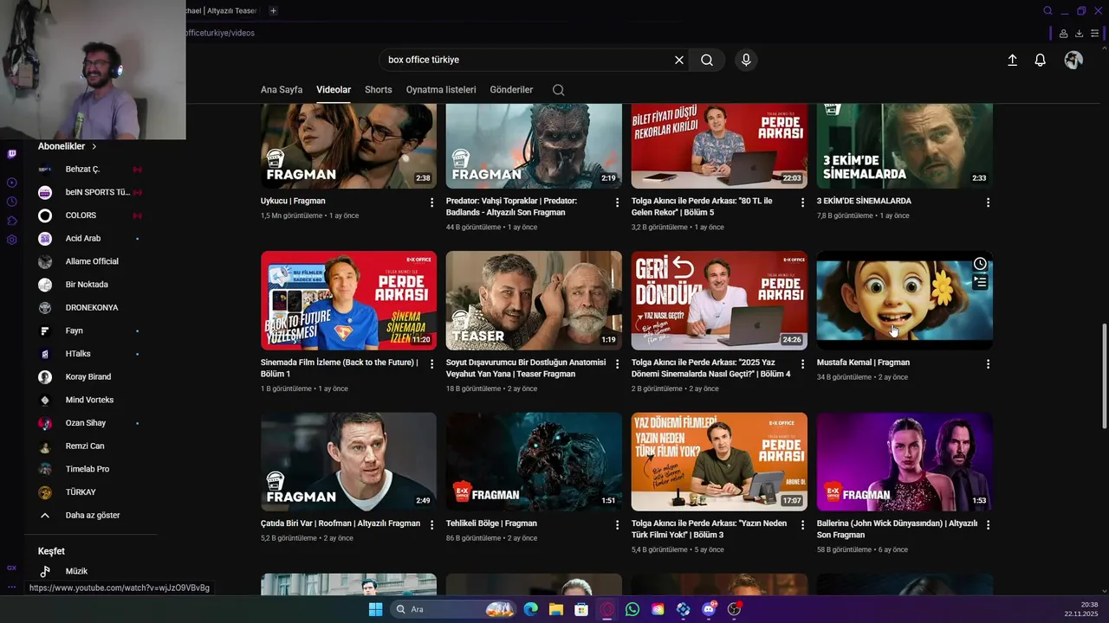Open the notifications bell
This screenshot has width=1109, height=623.
pos(1041,60)
